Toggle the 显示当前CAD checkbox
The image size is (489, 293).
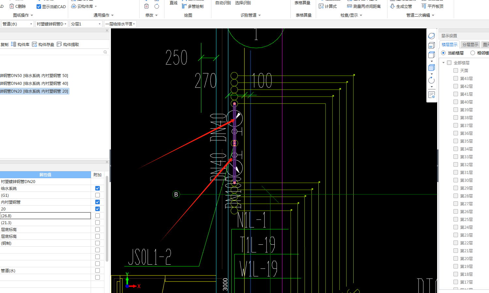(x=39, y=7)
